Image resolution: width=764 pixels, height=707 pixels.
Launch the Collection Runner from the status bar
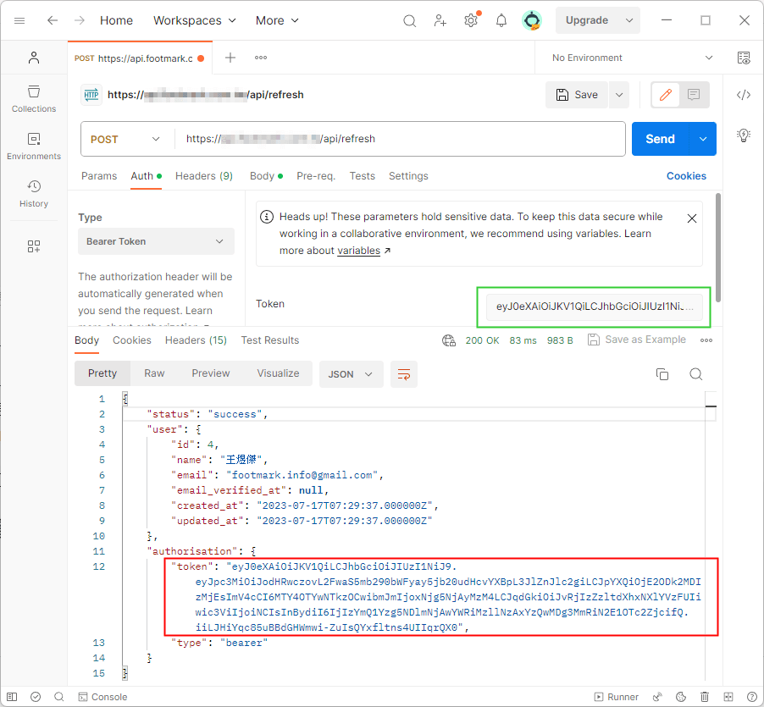(617, 697)
